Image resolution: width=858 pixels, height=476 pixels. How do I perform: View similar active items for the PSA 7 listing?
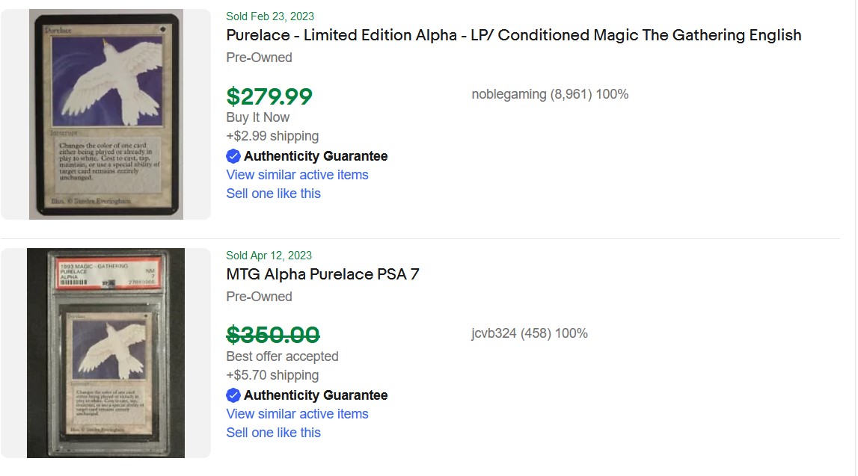[297, 414]
